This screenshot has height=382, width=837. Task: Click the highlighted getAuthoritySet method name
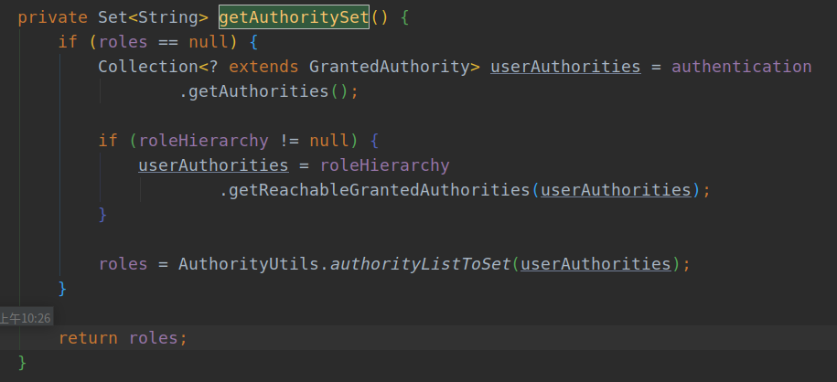pos(295,17)
